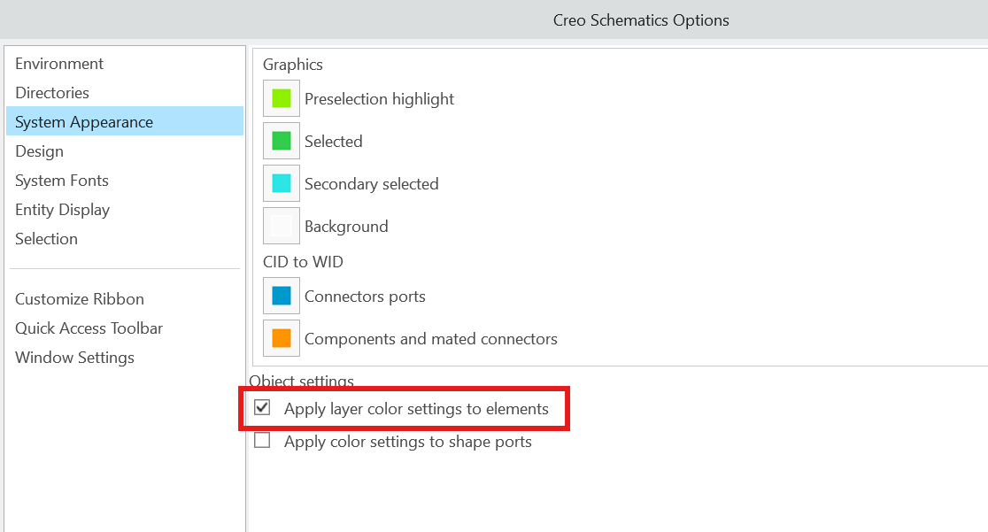The width and height of the screenshot is (988, 532).
Task: Uncheck Apply layer color settings to elements
Action: (x=262, y=407)
